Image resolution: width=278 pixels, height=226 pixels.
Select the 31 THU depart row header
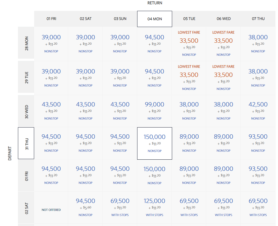26,143
